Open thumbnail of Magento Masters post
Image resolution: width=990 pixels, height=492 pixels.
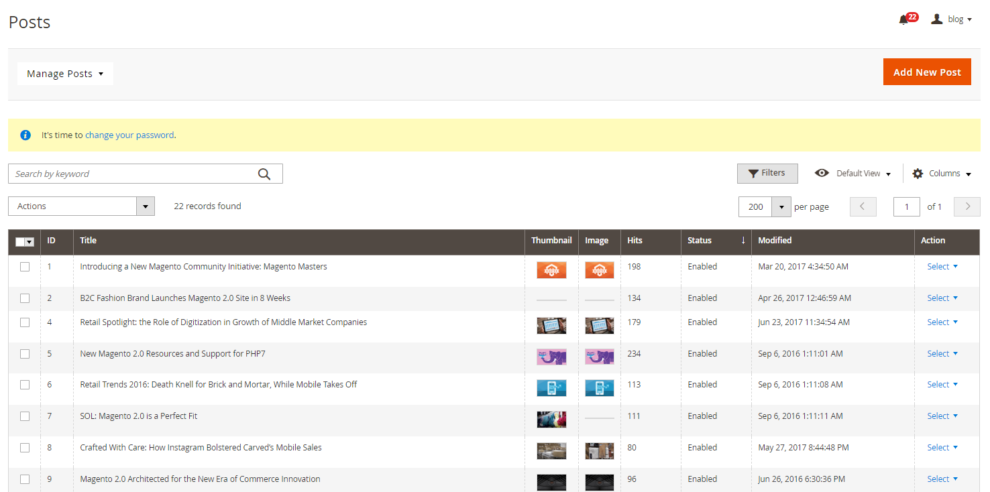(x=551, y=270)
